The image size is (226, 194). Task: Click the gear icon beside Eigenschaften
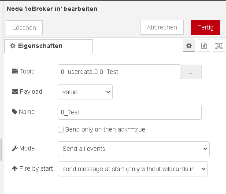tap(13, 46)
